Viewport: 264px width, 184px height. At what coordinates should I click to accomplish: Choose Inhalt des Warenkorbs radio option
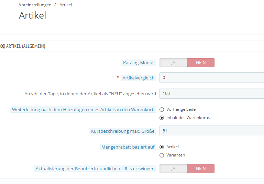pyautogui.click(x=162, y=118)
